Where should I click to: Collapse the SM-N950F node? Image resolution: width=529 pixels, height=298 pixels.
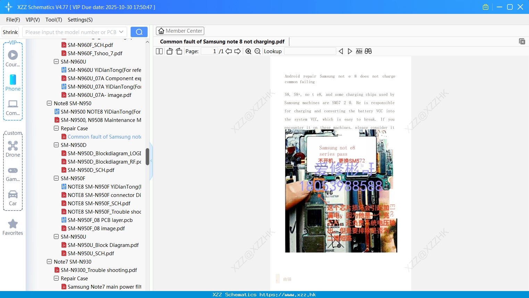point(56,178)
